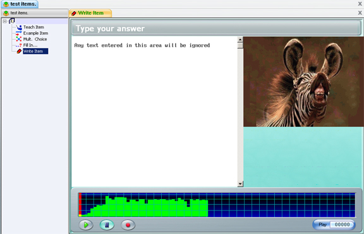Click the Example Item arrow icon
This screenshot has width=364, height=234.
point(19,33)
